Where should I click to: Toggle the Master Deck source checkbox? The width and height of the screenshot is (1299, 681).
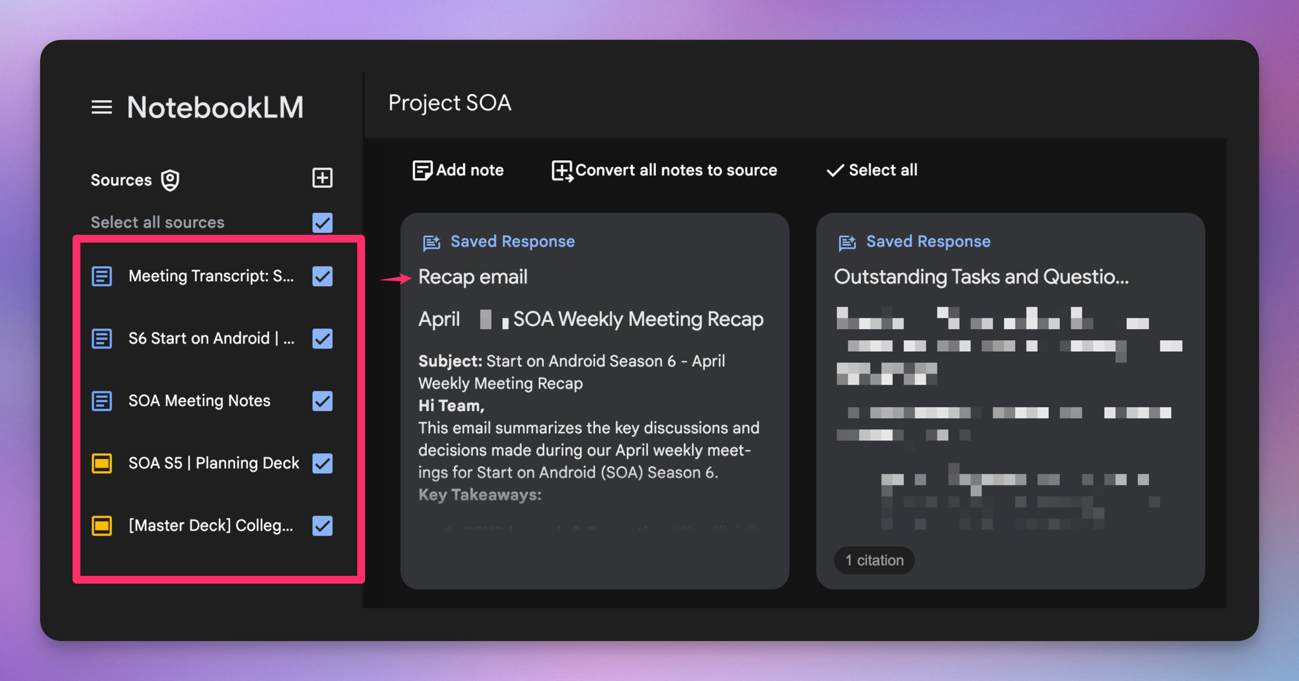coord(322,525)
